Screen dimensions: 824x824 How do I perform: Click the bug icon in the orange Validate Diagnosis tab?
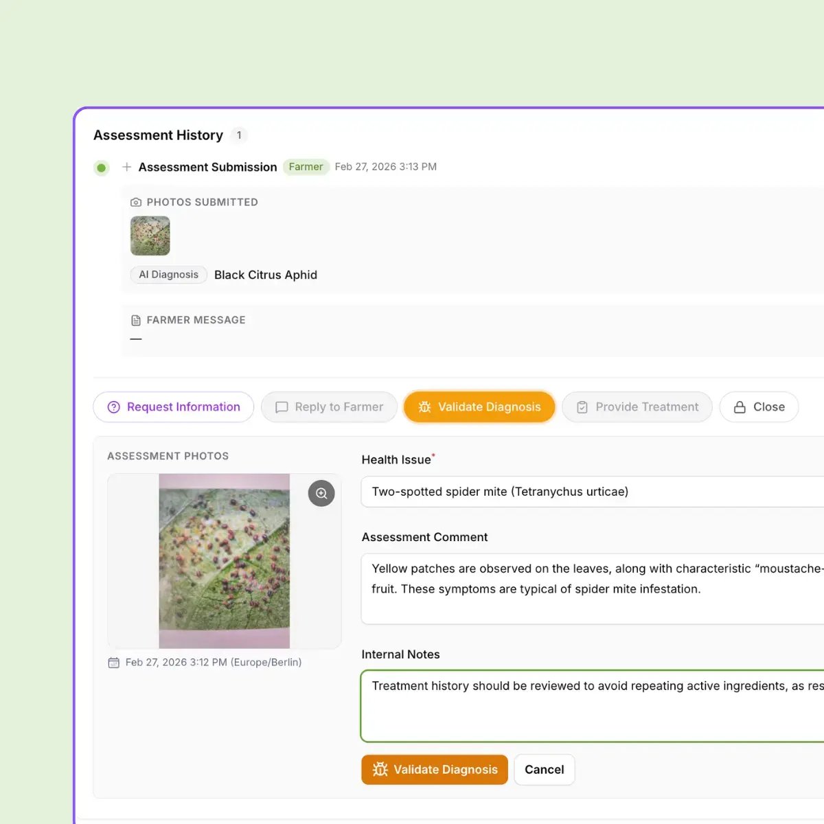tap(424, 407)
